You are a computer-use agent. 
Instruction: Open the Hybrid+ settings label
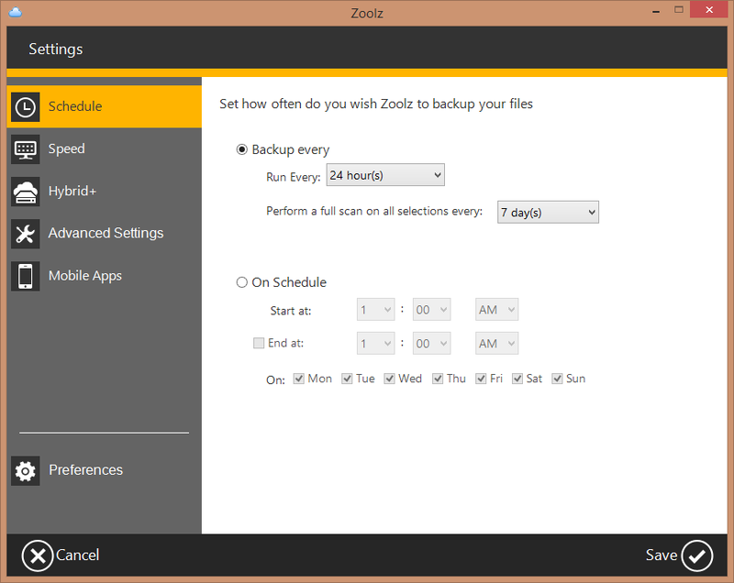(x=72, y=191)
